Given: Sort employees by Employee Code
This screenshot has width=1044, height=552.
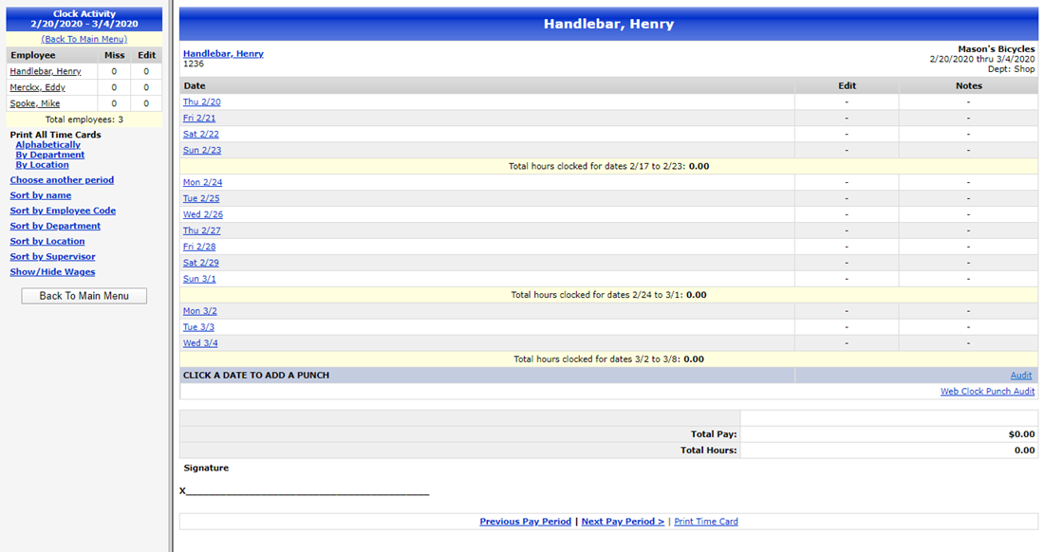Looking at the screenshot, I should click(x=62, y=210).
